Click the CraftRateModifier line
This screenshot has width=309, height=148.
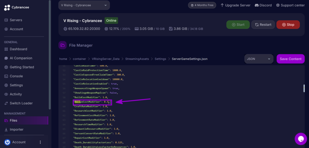tap(91, 106)
